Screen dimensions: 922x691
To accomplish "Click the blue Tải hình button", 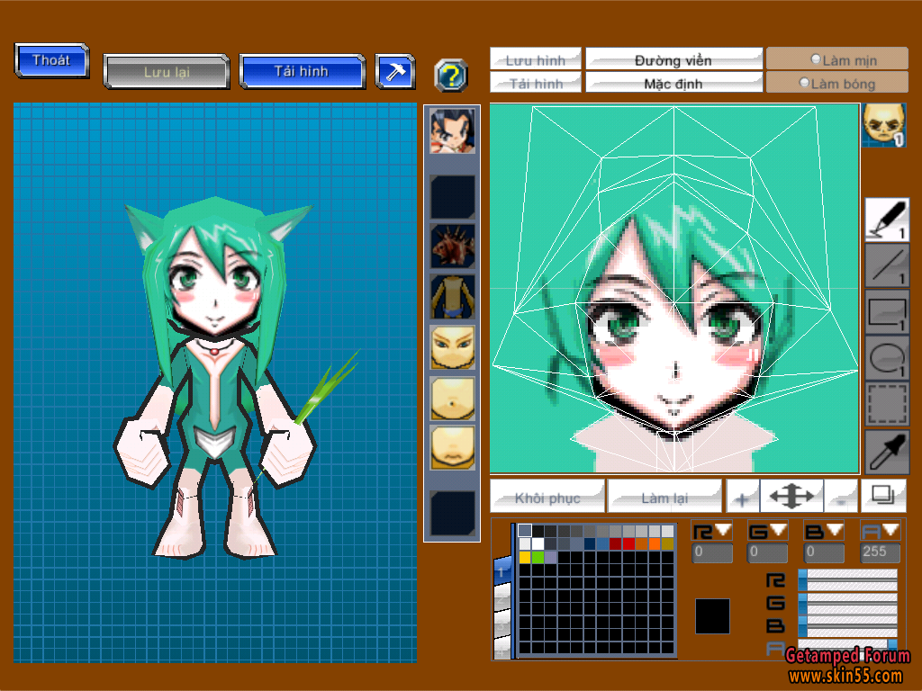I will click(x=302, y=71).
